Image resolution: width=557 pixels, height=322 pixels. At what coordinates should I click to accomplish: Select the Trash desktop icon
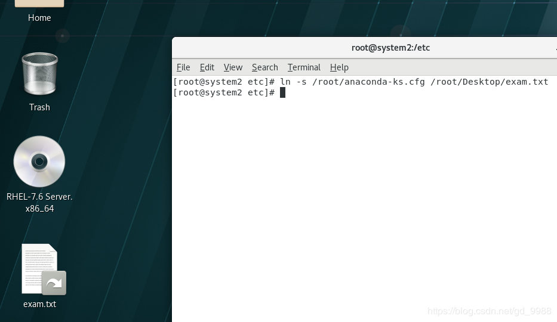coord(39,74)
